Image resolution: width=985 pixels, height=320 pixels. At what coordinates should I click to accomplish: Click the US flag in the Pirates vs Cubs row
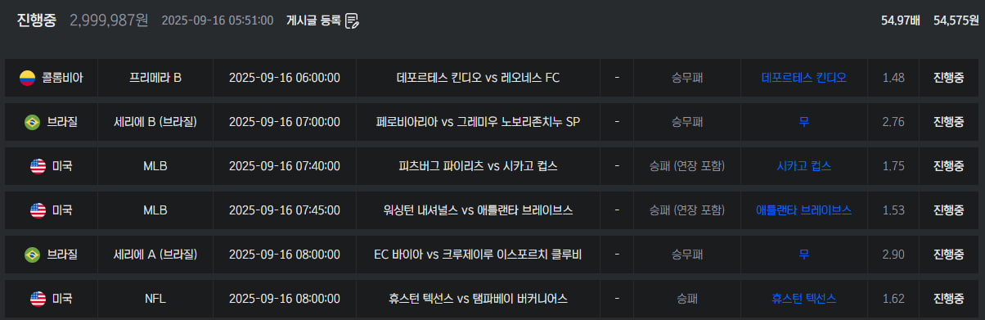tap(38, 166)
